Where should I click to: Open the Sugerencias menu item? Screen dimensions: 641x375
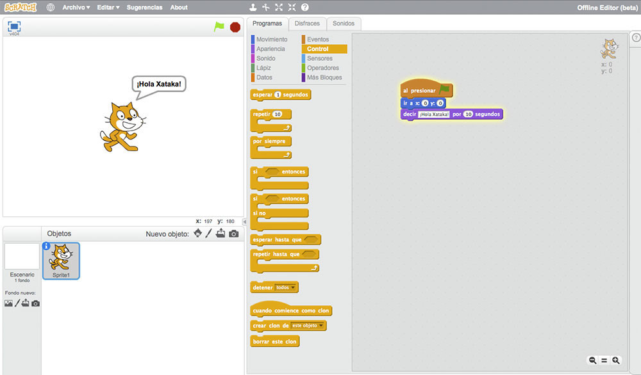coord(144,7)
